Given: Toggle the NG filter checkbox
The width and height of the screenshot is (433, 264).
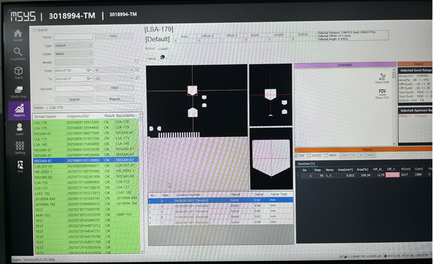Looking at the screenshot, I should click(x=298, y=155).
